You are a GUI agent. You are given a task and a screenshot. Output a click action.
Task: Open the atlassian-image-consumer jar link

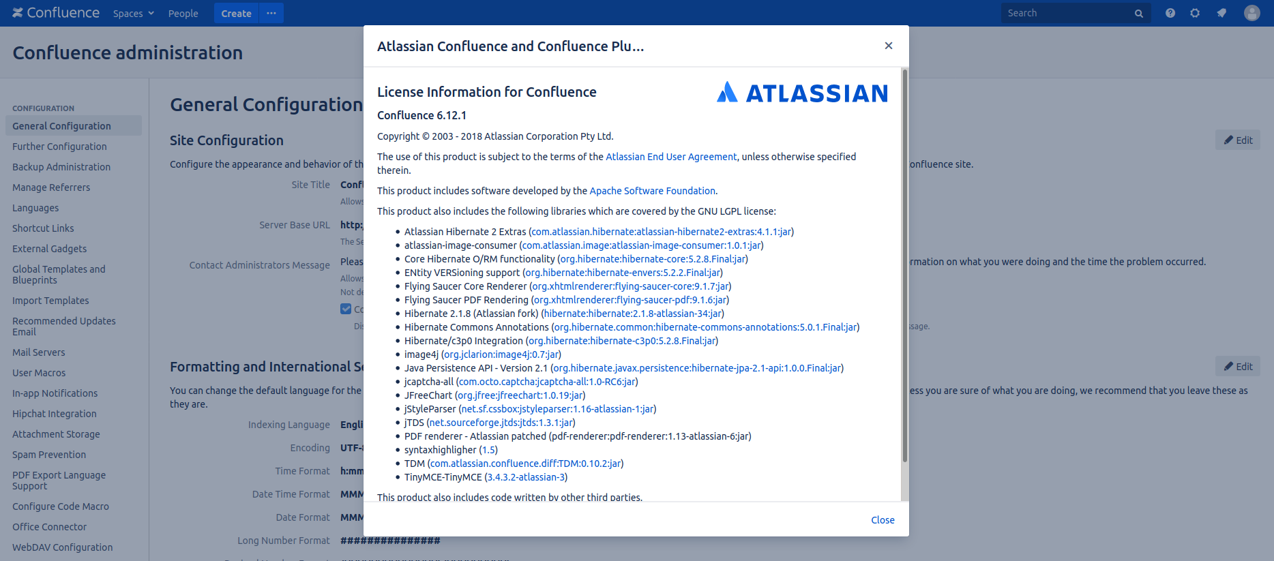pyautogui.click(x=642, y=245)
